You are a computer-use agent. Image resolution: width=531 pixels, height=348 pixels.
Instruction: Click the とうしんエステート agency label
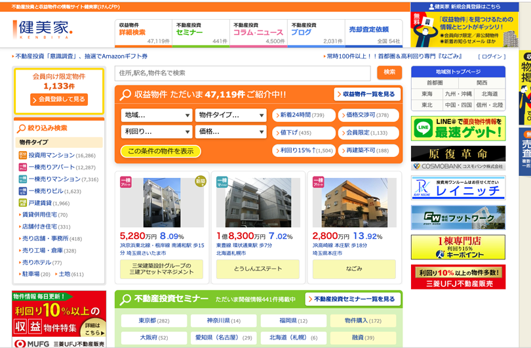pos(258,269)
